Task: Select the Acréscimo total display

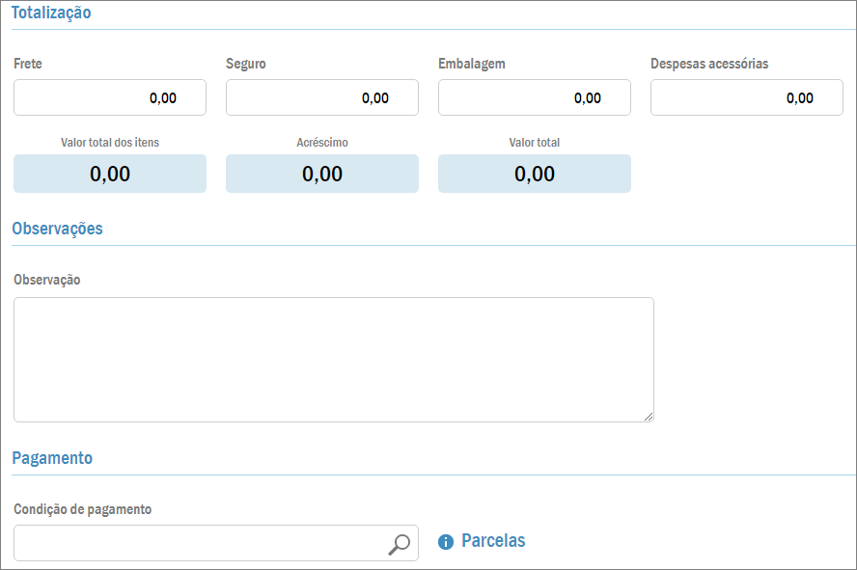Action: [322, 174]
